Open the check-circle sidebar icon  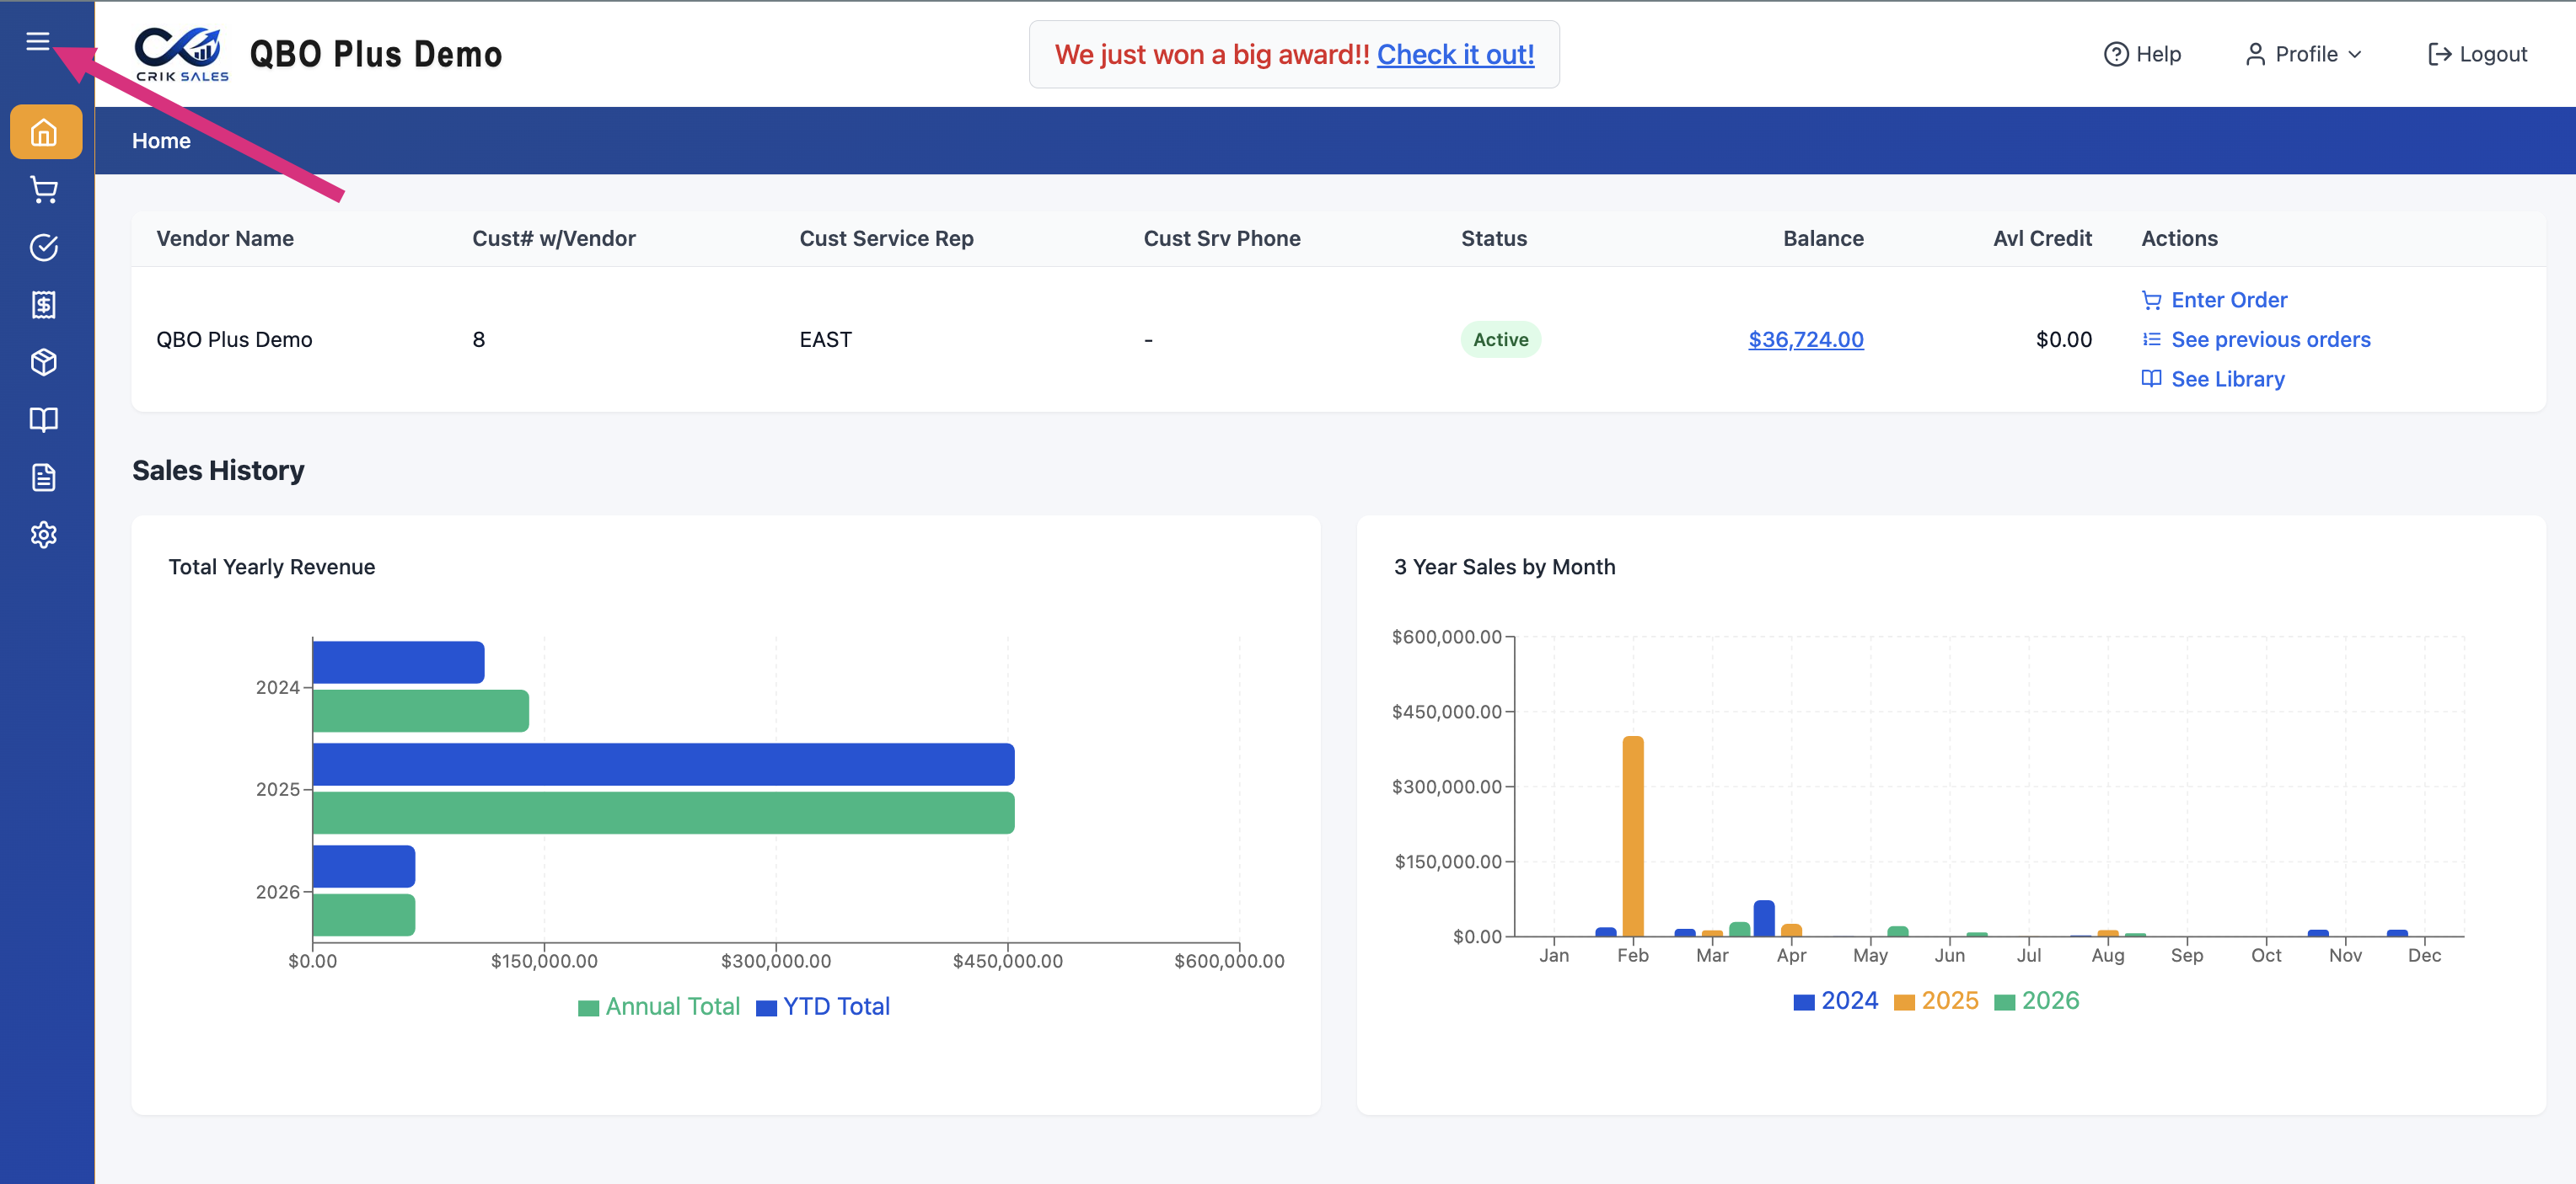[x=44, y=247]
